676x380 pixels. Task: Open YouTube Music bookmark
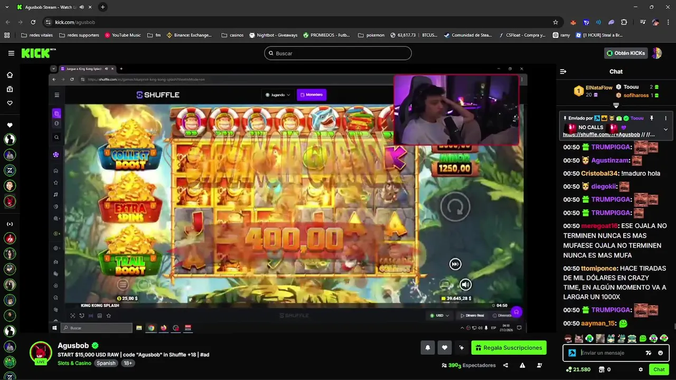pos(123,35)
